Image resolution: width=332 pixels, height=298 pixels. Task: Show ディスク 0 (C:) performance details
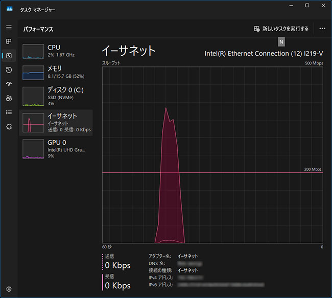click(56, 96)
